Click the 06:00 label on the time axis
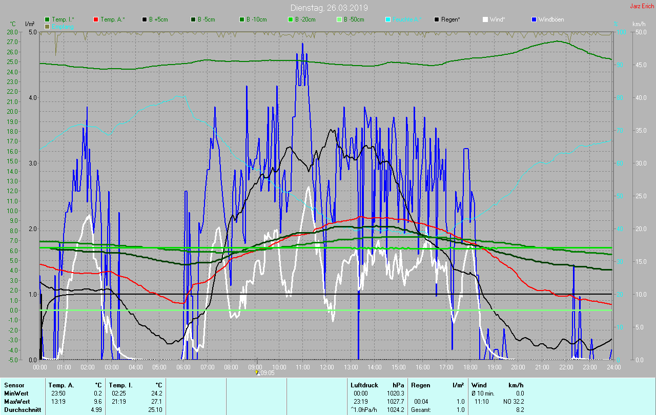Screen dimensions: 656x415 [x=183, y=367]
